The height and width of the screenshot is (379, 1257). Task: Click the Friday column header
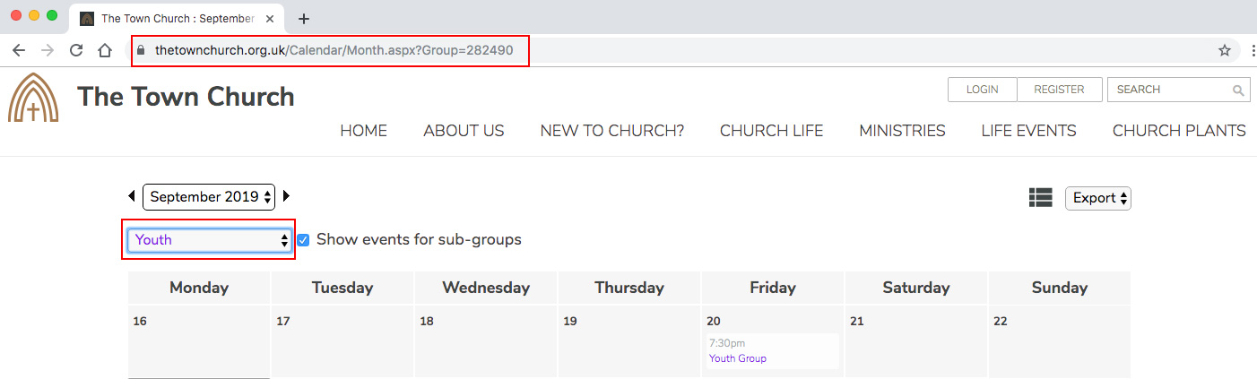(x=773, y=288)
